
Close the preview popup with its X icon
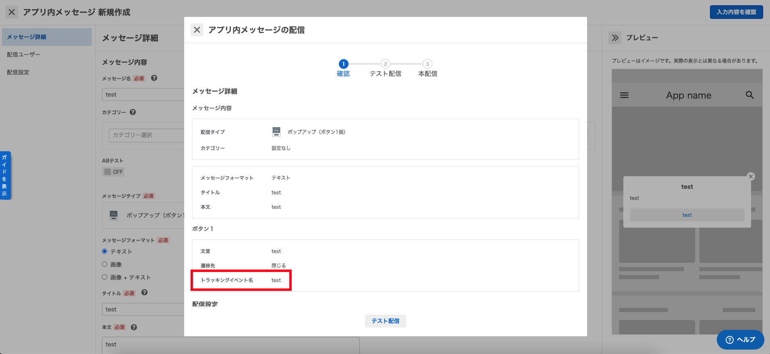coord(751,176)
